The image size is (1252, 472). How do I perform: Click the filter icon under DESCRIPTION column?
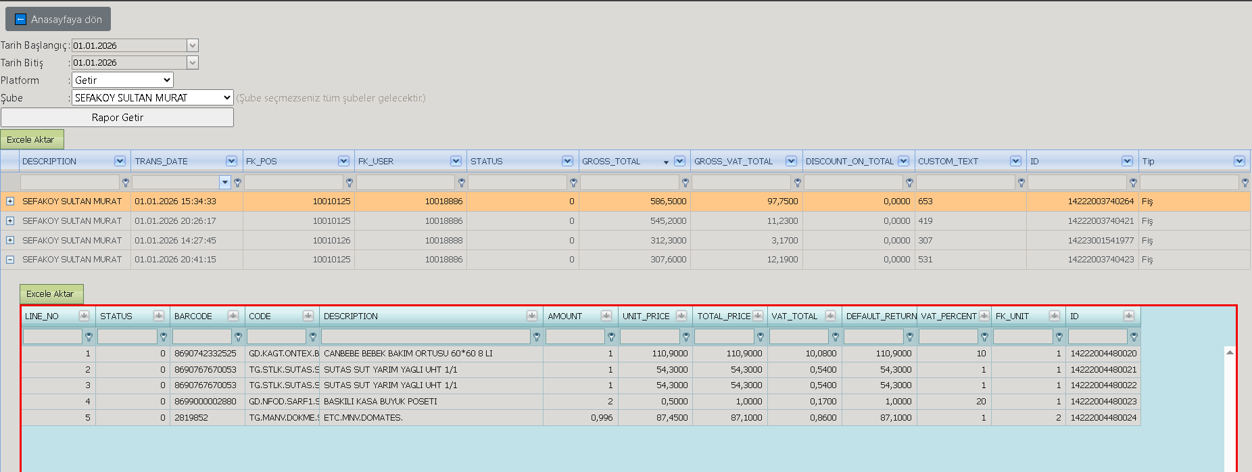click(x=125, y=183)
